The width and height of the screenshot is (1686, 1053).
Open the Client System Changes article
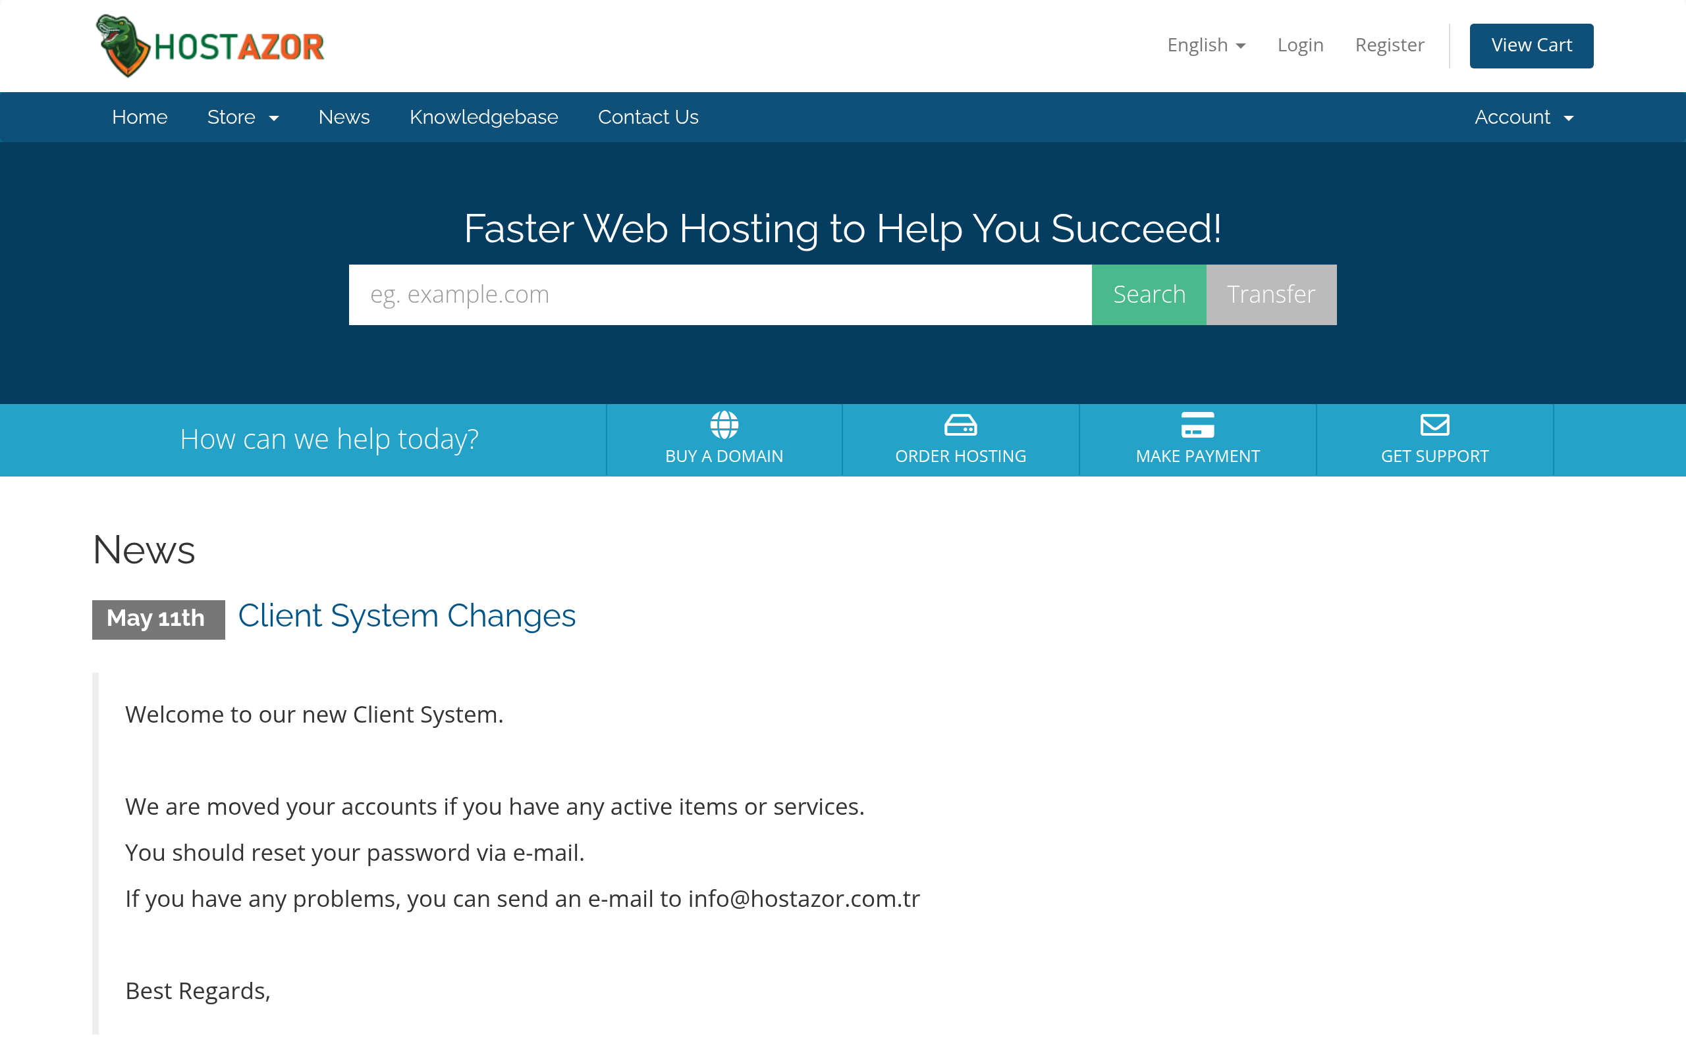(407, 617)
